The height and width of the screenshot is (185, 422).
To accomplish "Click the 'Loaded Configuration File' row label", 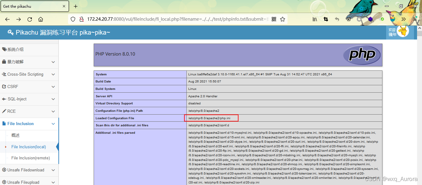I will point(115,118).
